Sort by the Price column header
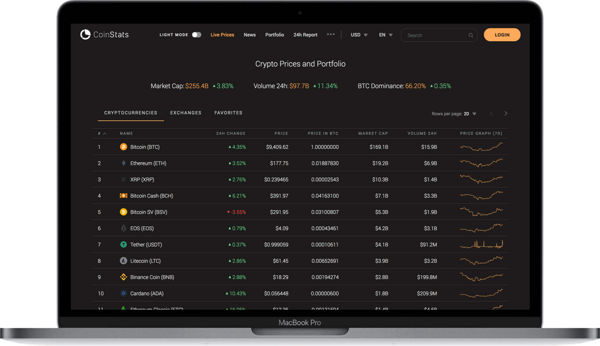The width and height of the screenshot is (600, 346). tap(281, 133)
